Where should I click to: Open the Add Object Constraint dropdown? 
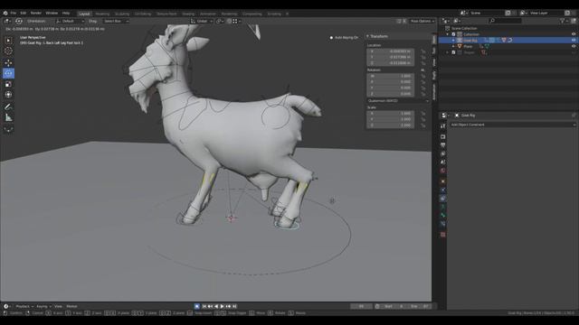(513, 125)
